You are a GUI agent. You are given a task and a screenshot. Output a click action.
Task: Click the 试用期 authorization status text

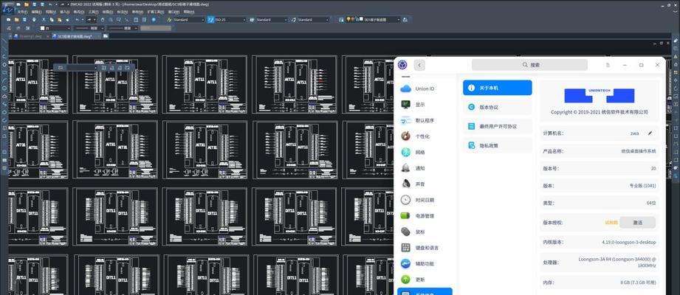[x=611, y=222]
